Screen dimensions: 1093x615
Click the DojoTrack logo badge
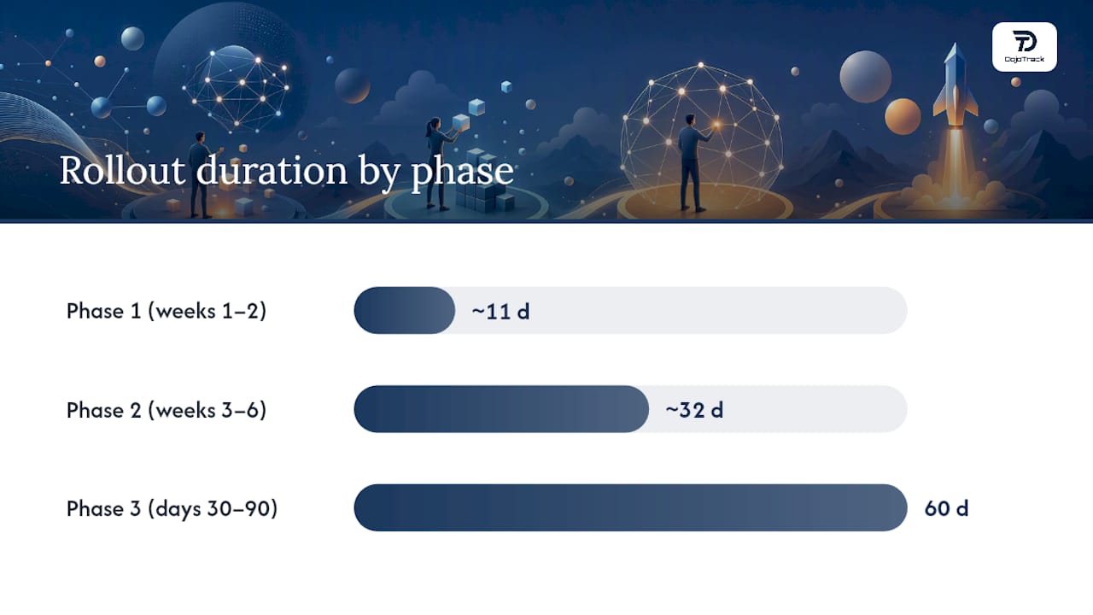pos(1025,47)
